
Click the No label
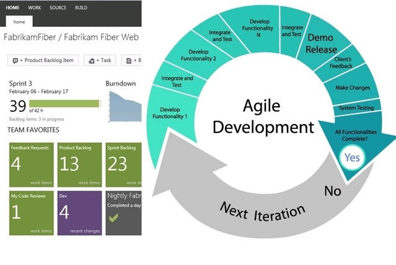tap(333, 191)
